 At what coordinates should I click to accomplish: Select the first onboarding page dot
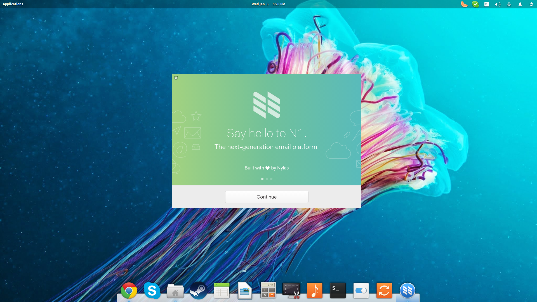pyautogui.click(x=262, y=179)
